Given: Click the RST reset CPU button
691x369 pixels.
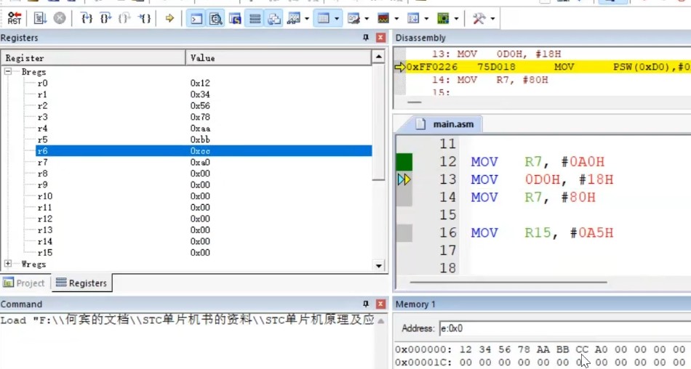Looking at the screenshot, I should click(x=15, y=18).
